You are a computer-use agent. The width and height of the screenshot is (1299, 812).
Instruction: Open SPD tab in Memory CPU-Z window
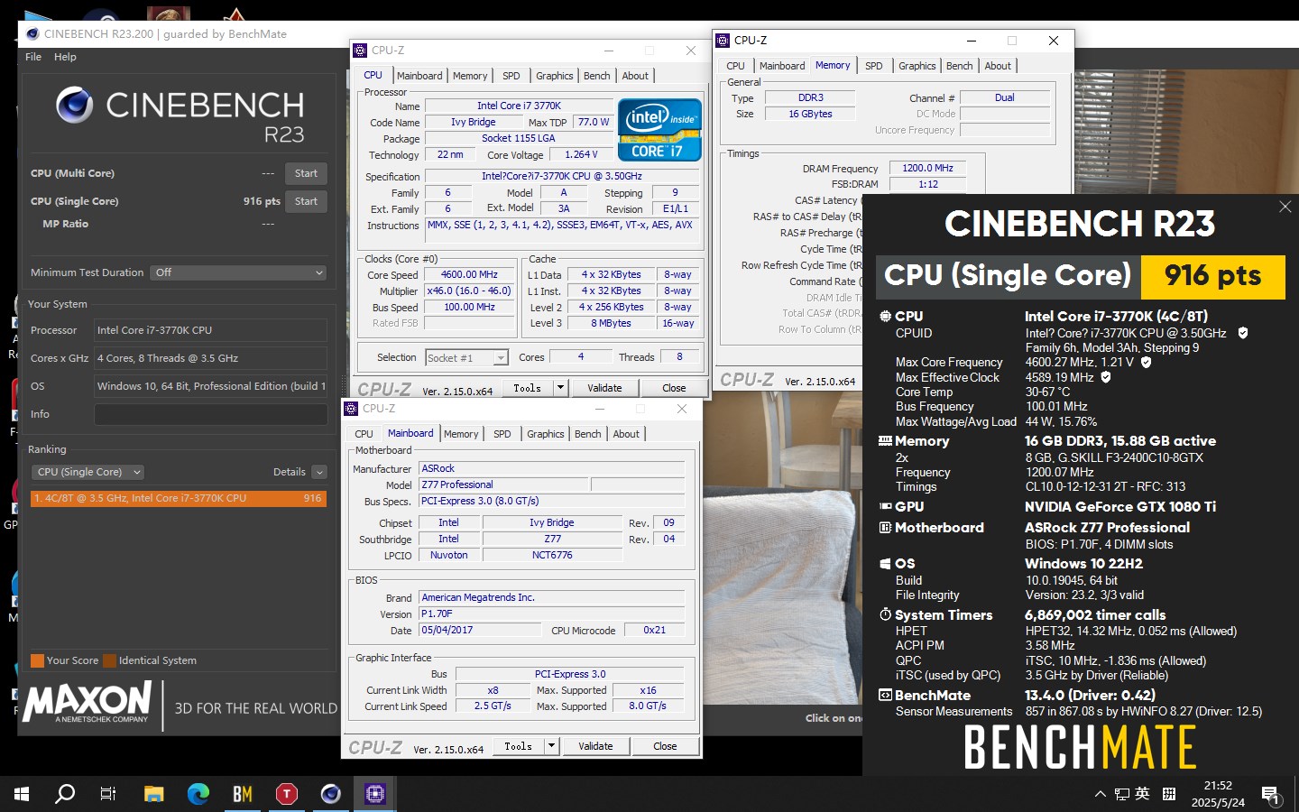pyautogui.click(x=873, y=66)
